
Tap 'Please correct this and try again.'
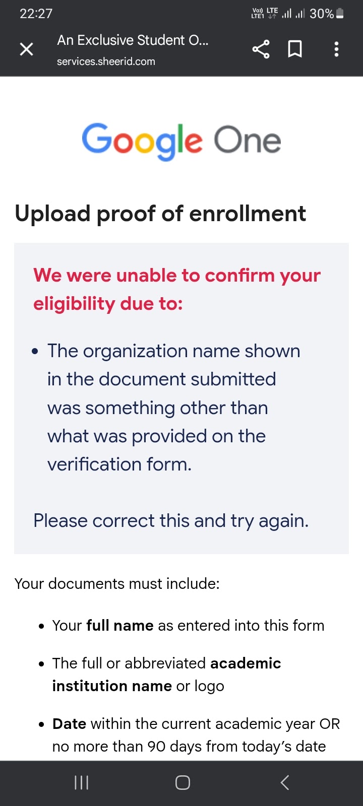point(171,520)
